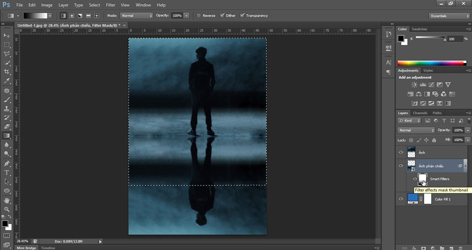
Task: Switch to the Swatches tab
Action: tap(419, 29)
